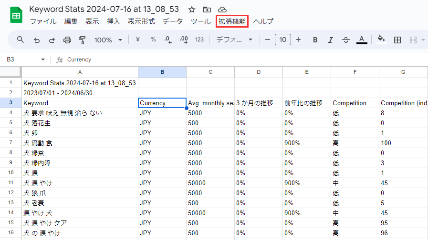
Task: Select column B header
Action: click(x=162, y=72)
